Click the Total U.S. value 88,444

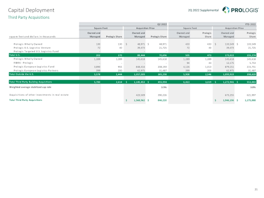click(141, 55)
